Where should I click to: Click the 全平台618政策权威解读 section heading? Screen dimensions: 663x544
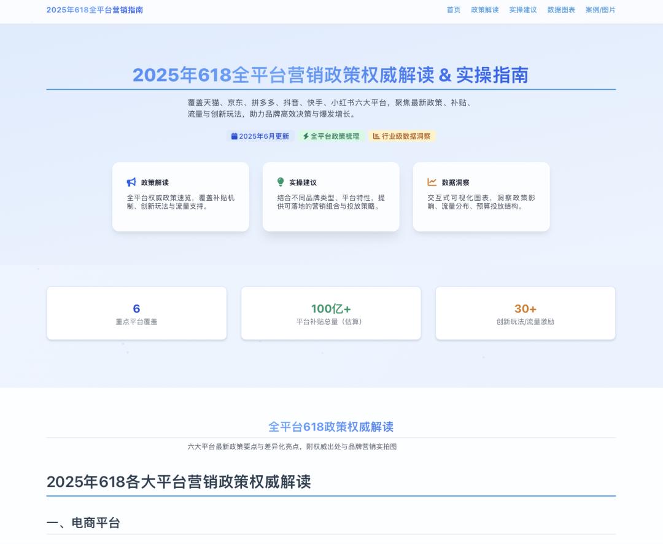click(331, 427)
